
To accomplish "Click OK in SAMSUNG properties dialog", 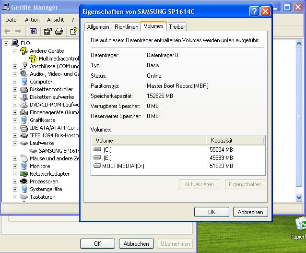I will point(212,212).
